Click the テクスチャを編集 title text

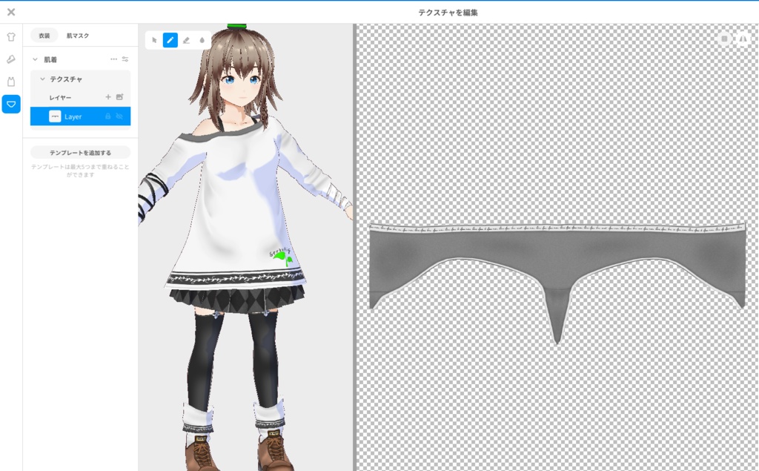point(448,13)
